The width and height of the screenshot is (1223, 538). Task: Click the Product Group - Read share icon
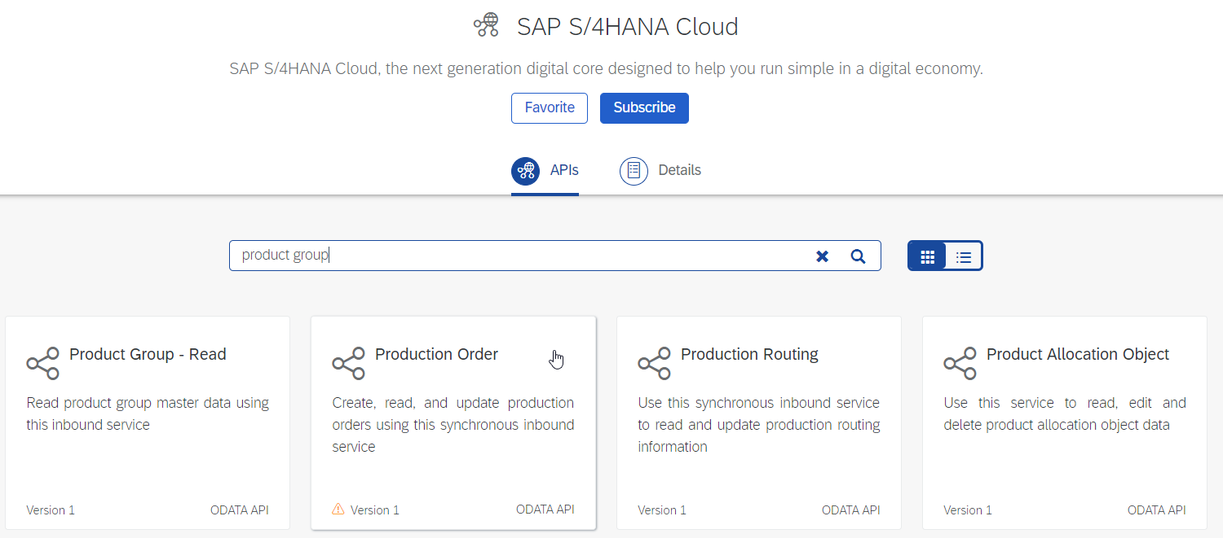pos(42,363)
